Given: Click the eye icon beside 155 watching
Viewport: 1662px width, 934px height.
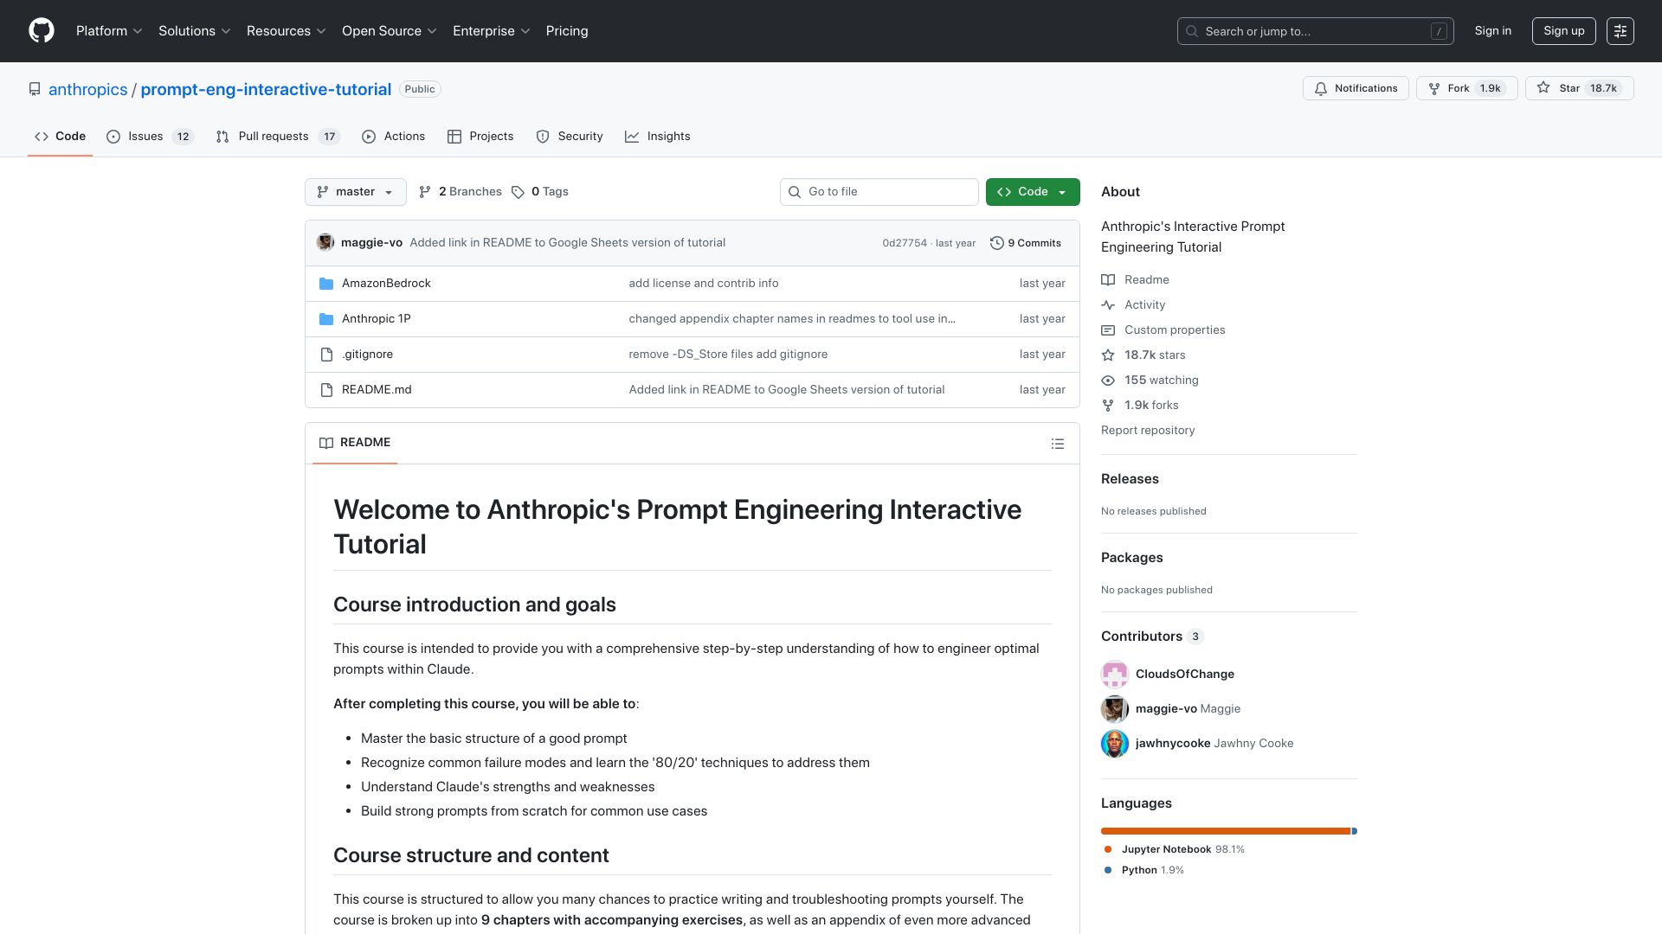Looking at the screenshot, I should click(x=1108, y=381).
